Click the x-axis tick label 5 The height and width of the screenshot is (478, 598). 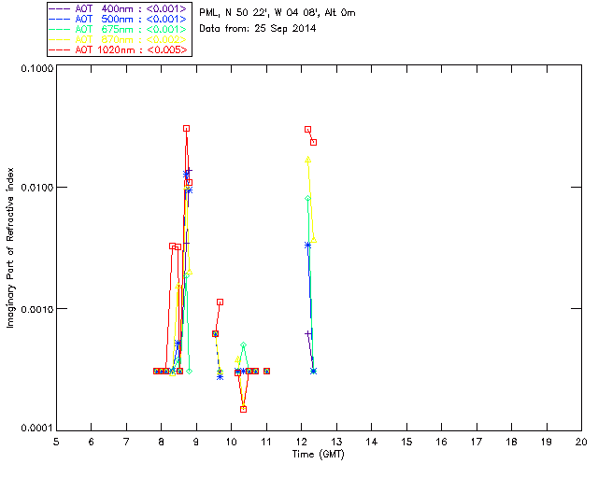56,442
